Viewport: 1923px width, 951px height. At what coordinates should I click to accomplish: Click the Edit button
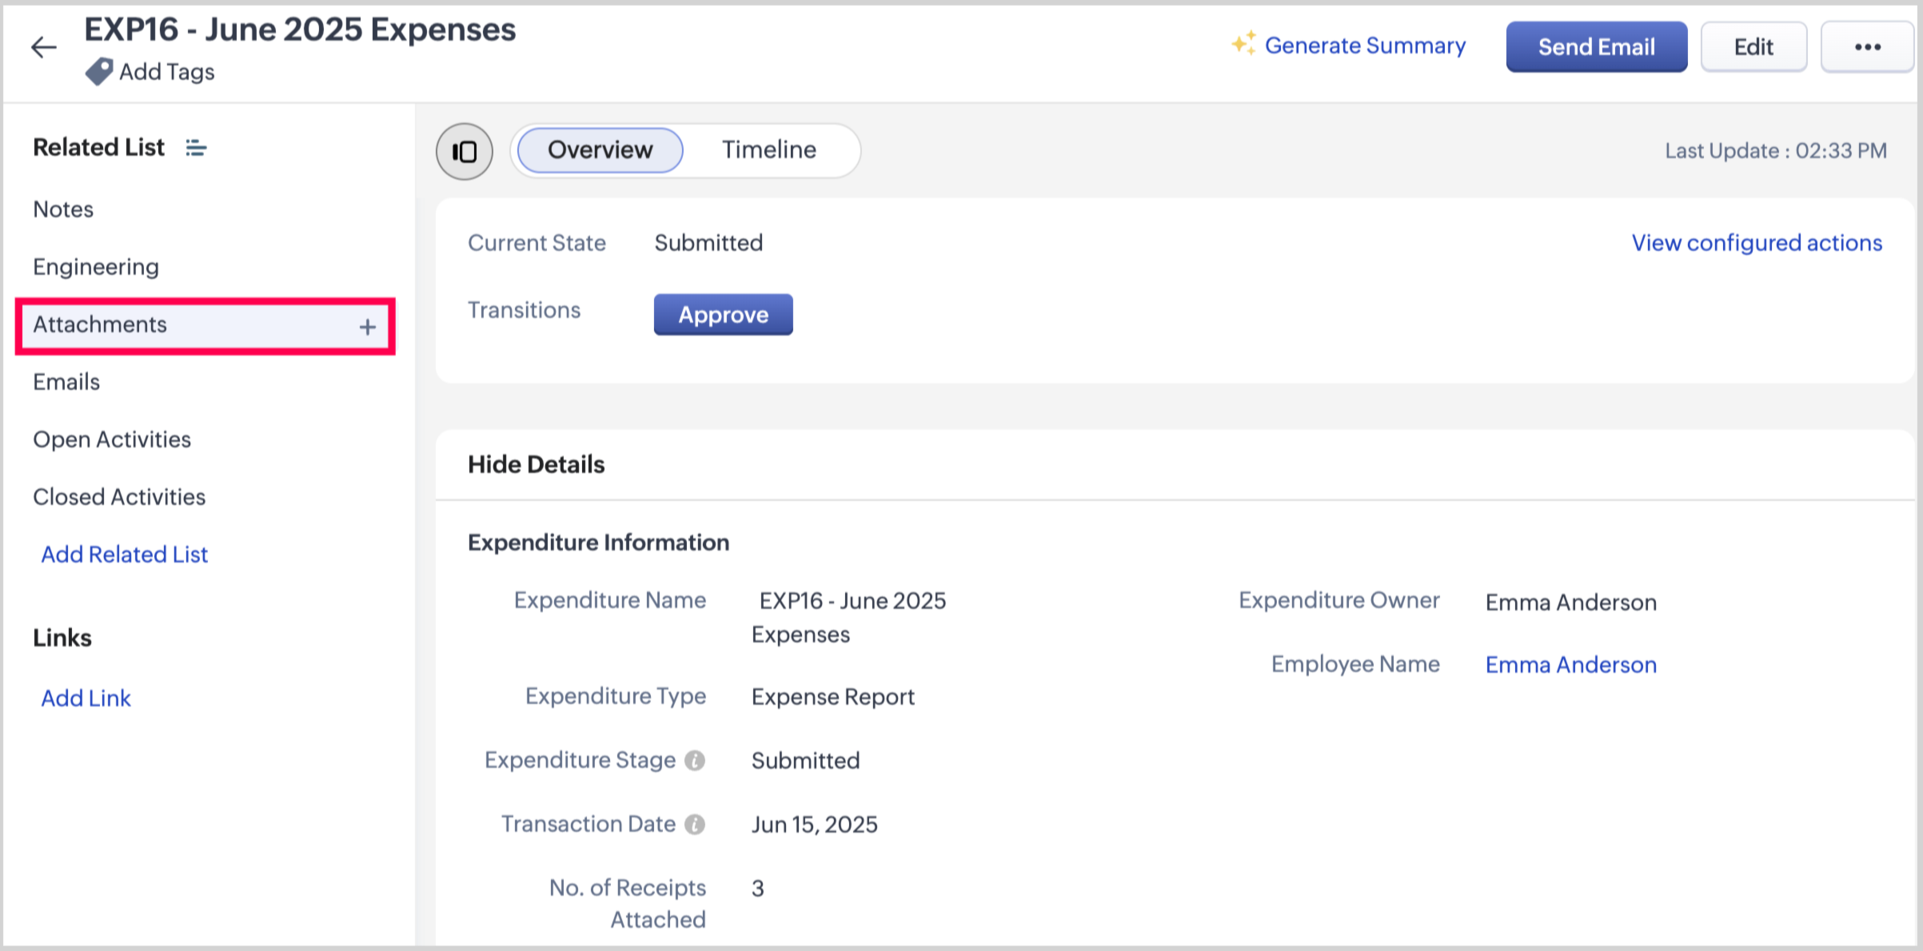click(1753, 47)
